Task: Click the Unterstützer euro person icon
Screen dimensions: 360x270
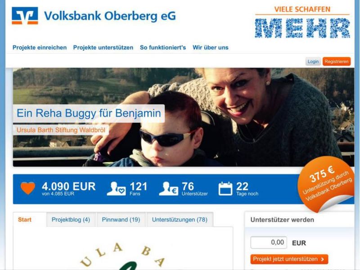Action: pyautogui.click(x=168, y=189)
